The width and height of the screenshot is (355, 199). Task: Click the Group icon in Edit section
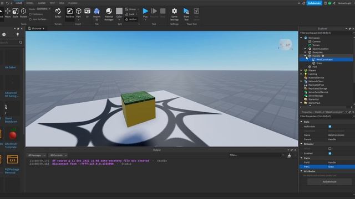click(x=127, y=9)
